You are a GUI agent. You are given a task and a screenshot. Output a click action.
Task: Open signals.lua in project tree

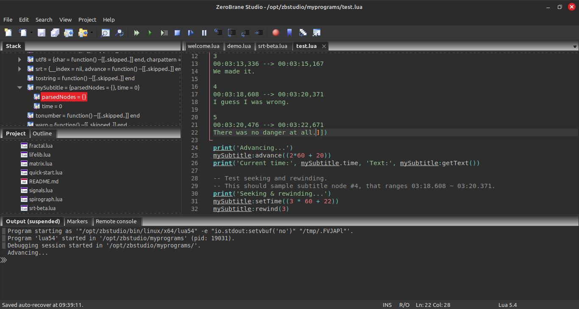[x=41, y=190]
